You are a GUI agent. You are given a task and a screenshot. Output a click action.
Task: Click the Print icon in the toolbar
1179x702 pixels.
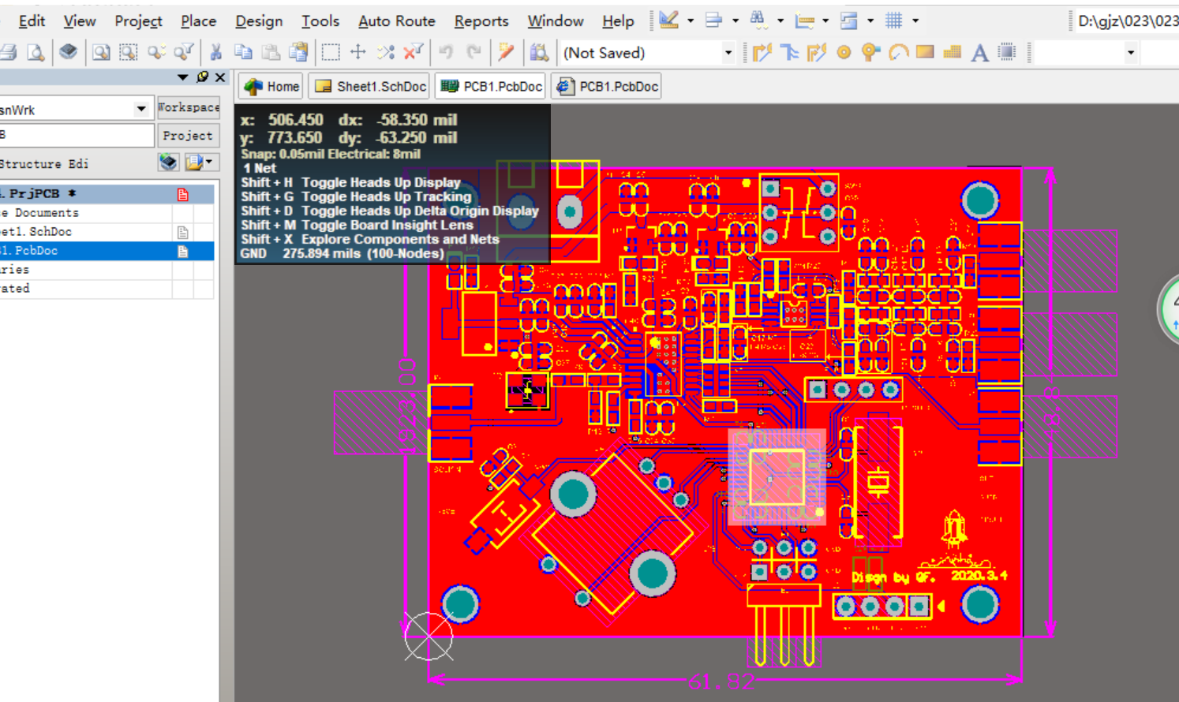coord(8,53)
